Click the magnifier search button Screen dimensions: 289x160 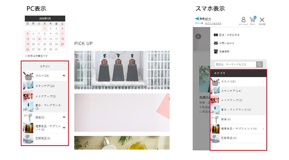point(259,64)
